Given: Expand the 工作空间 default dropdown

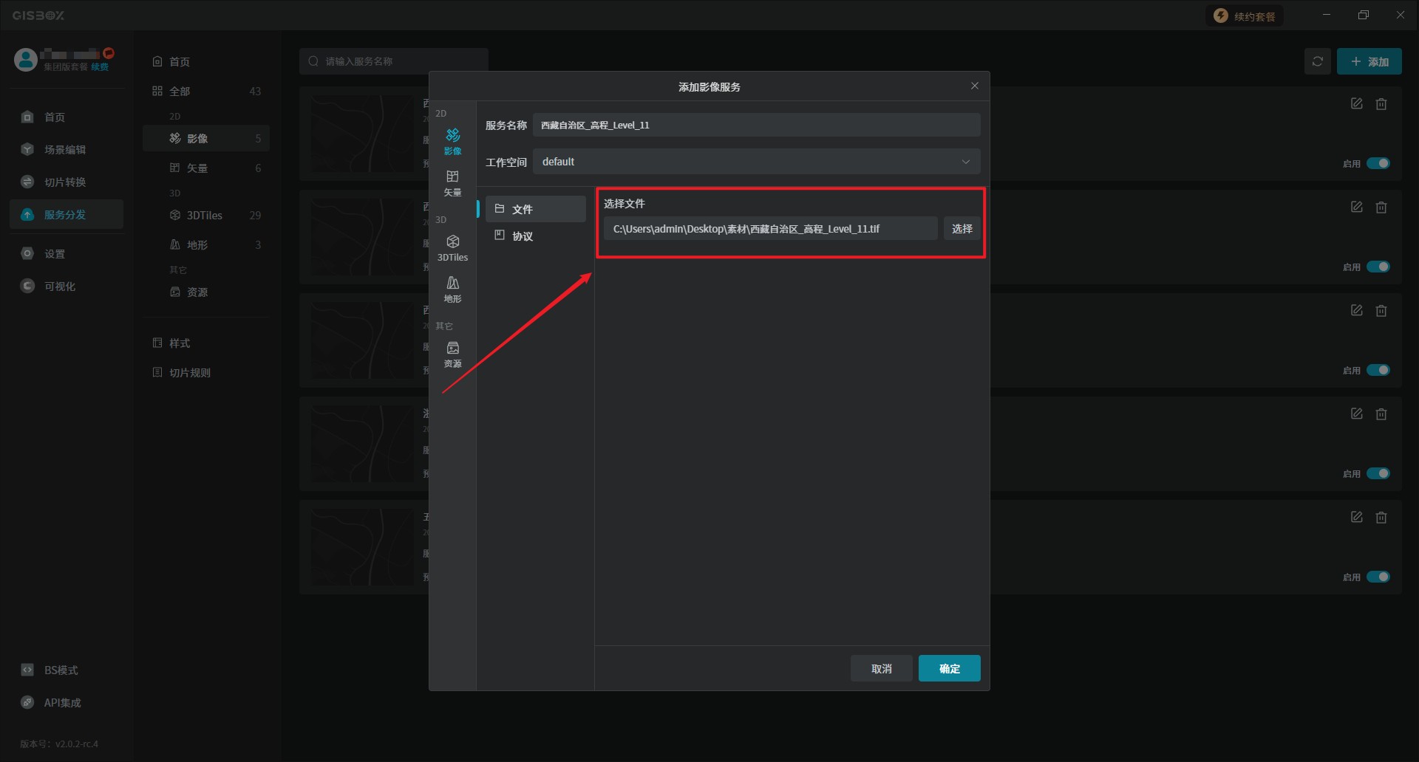Looking at the screenshot, I should (x=756, y=162).
